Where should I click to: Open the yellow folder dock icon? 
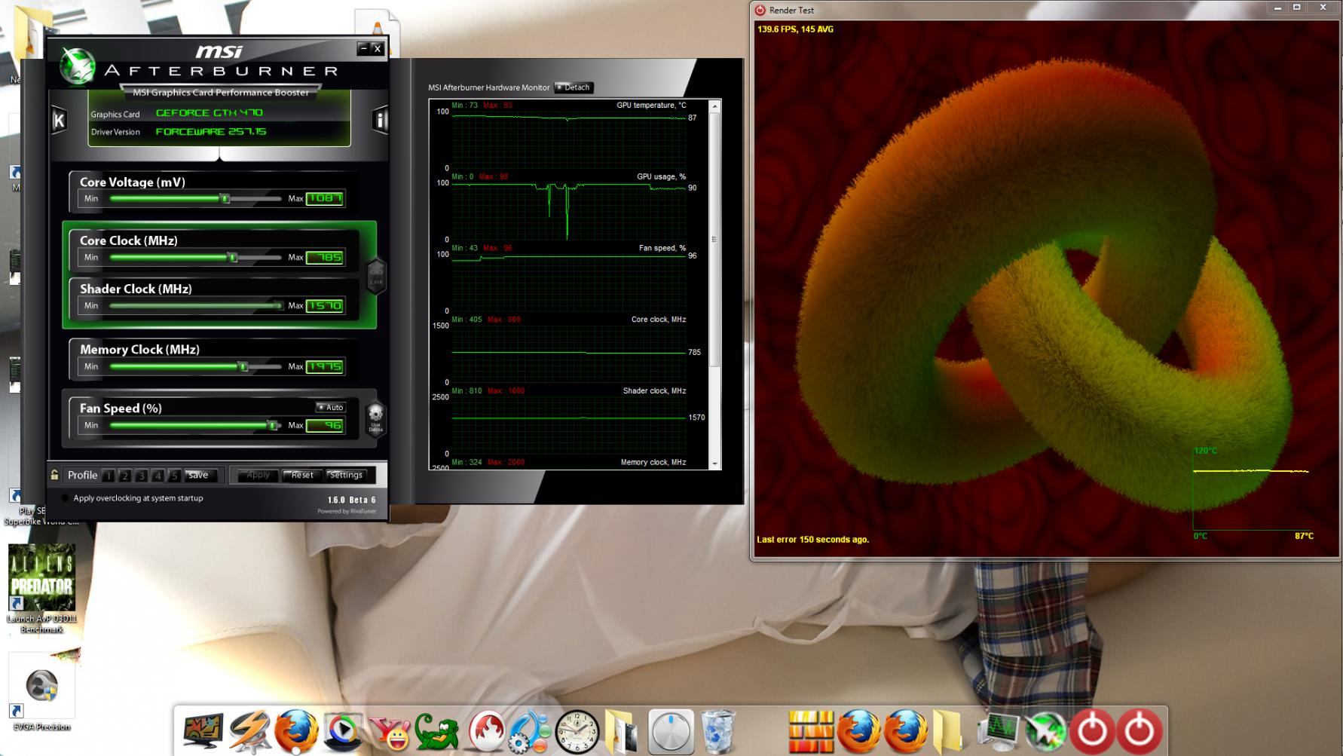coord(948,731)
